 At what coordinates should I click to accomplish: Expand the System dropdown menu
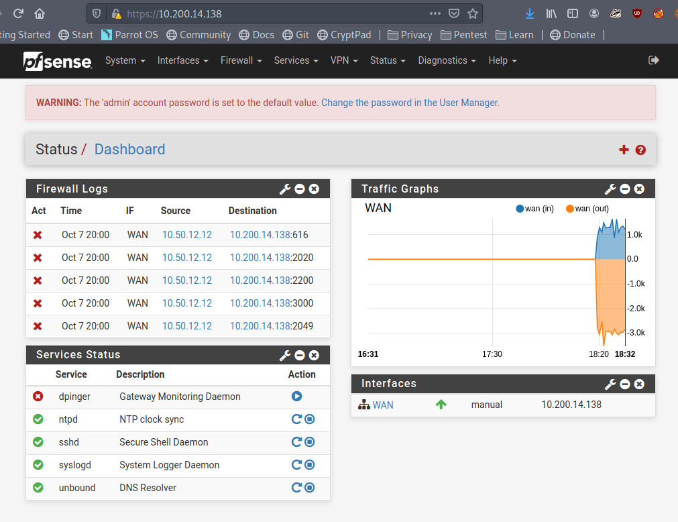[125, 60]
